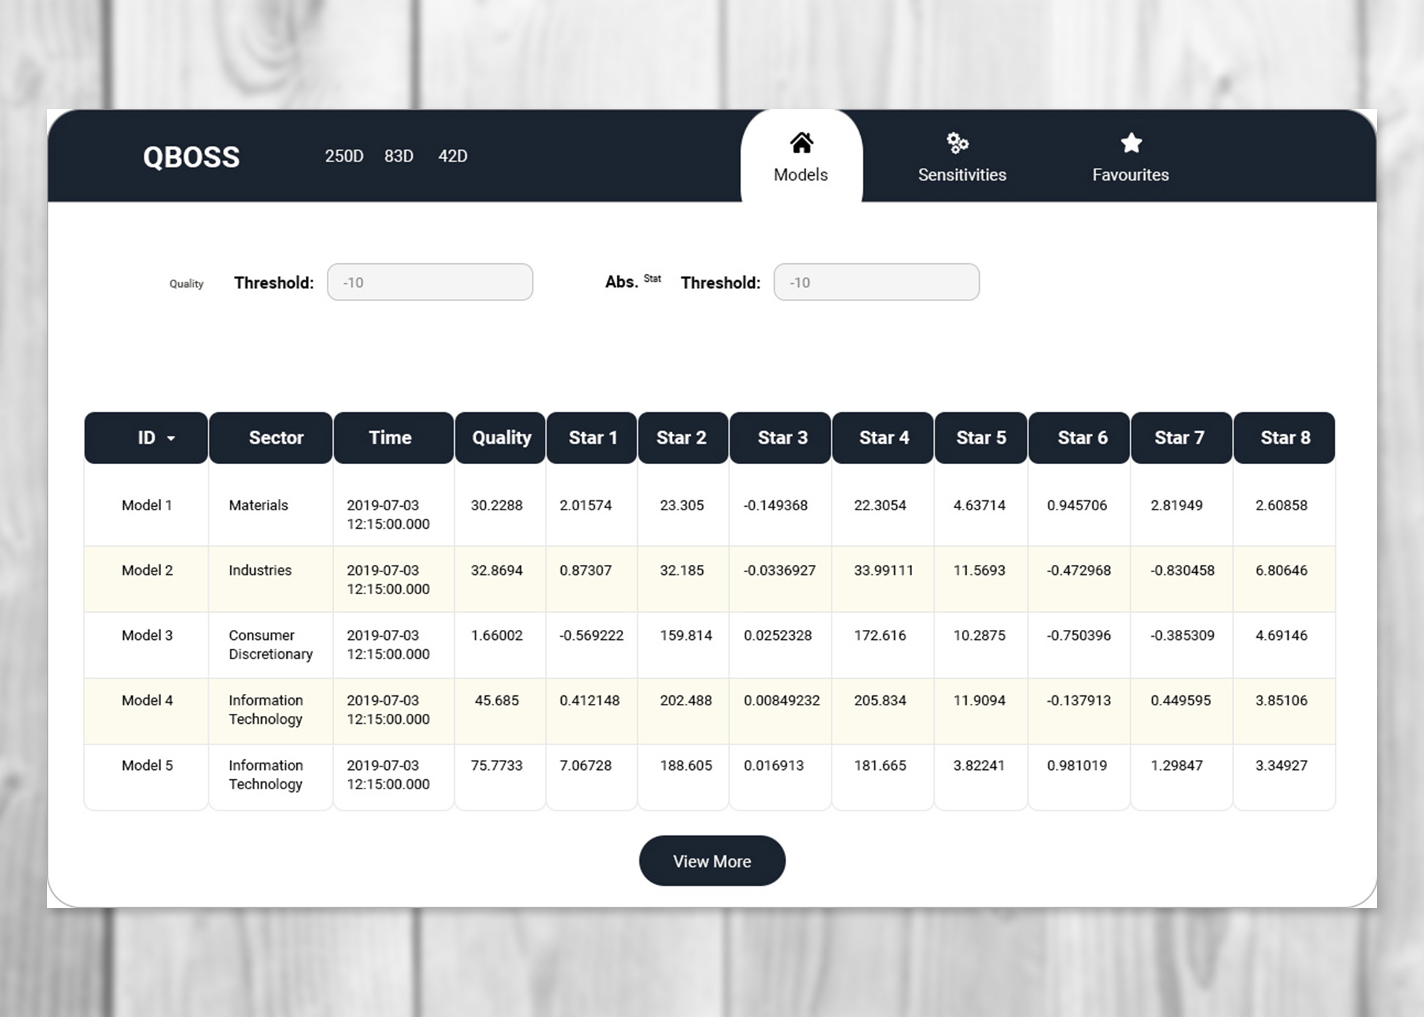Image resolution: width=1424 pixels, height=1017 pixels.
Task: Switch to the 250D timeframe
Action: [345, 156]
